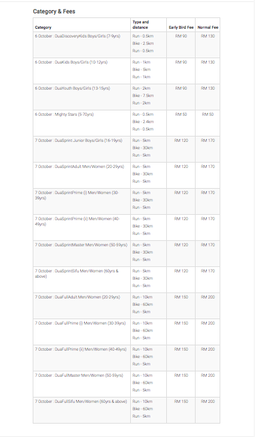Select the Mighty Stars (5-70yrs) category

[x=64, y=114]
